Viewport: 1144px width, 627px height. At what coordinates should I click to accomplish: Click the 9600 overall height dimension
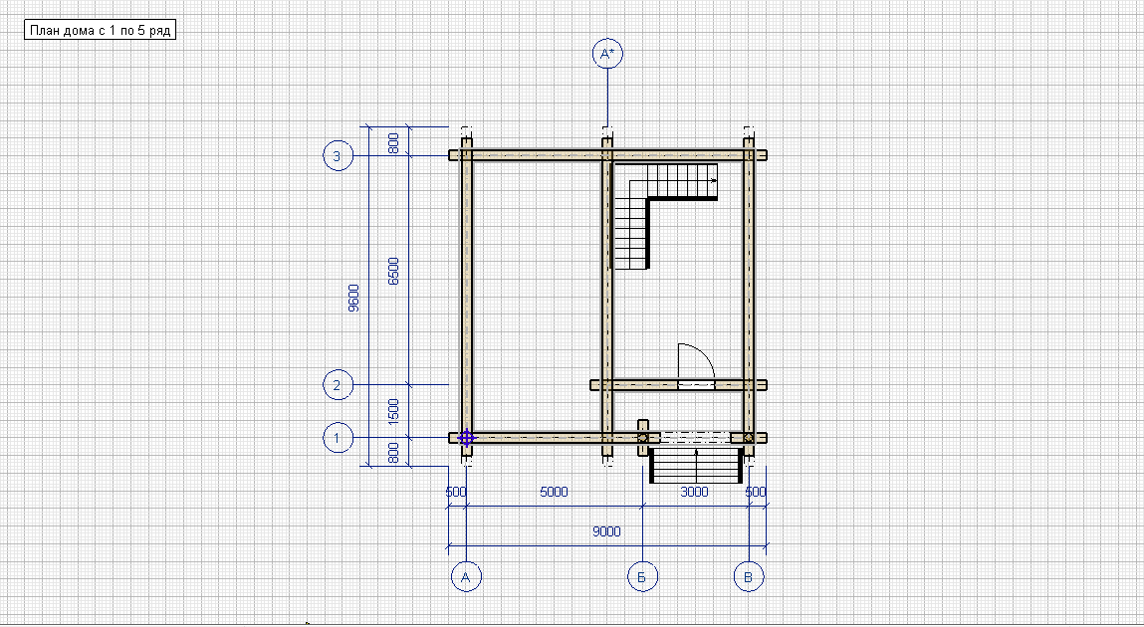(x=354, y=298)
